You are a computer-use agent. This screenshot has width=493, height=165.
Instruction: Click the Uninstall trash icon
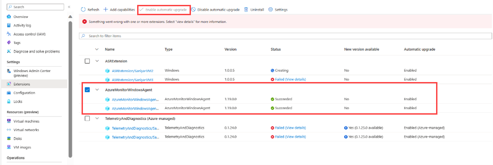(246, 10)
